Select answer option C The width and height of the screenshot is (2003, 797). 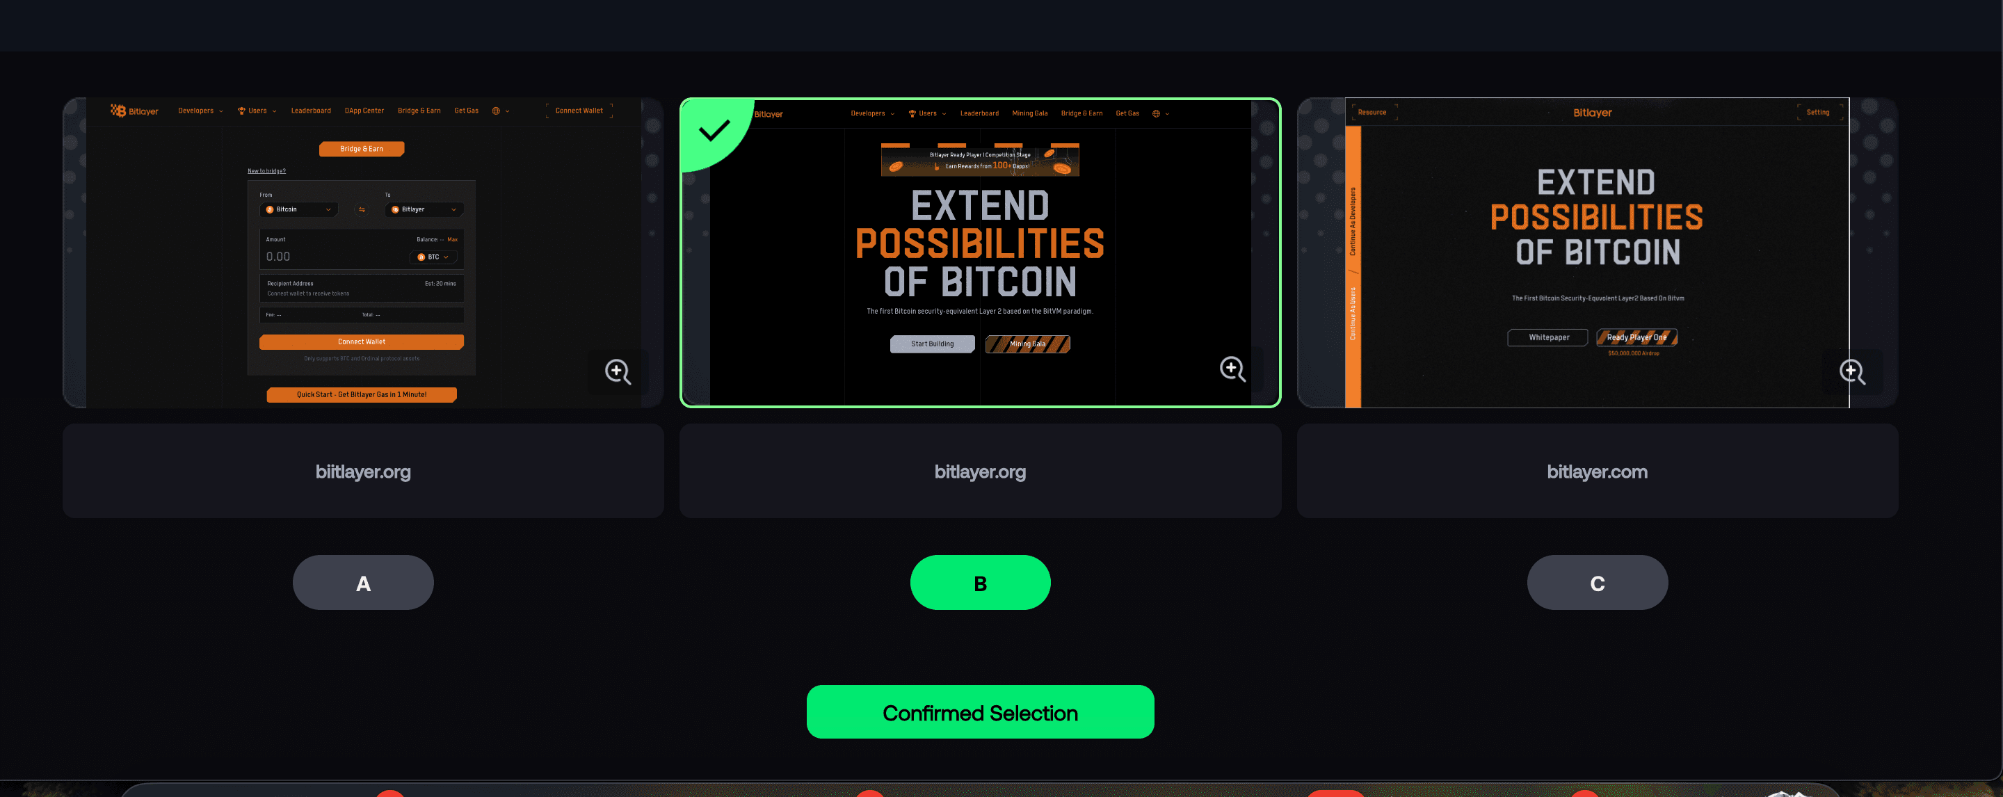[1597, 582]
